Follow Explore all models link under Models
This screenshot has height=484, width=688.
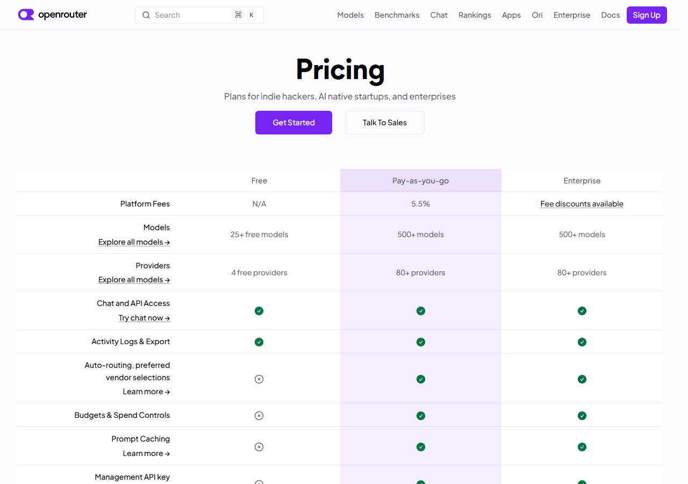click(134, 242)
